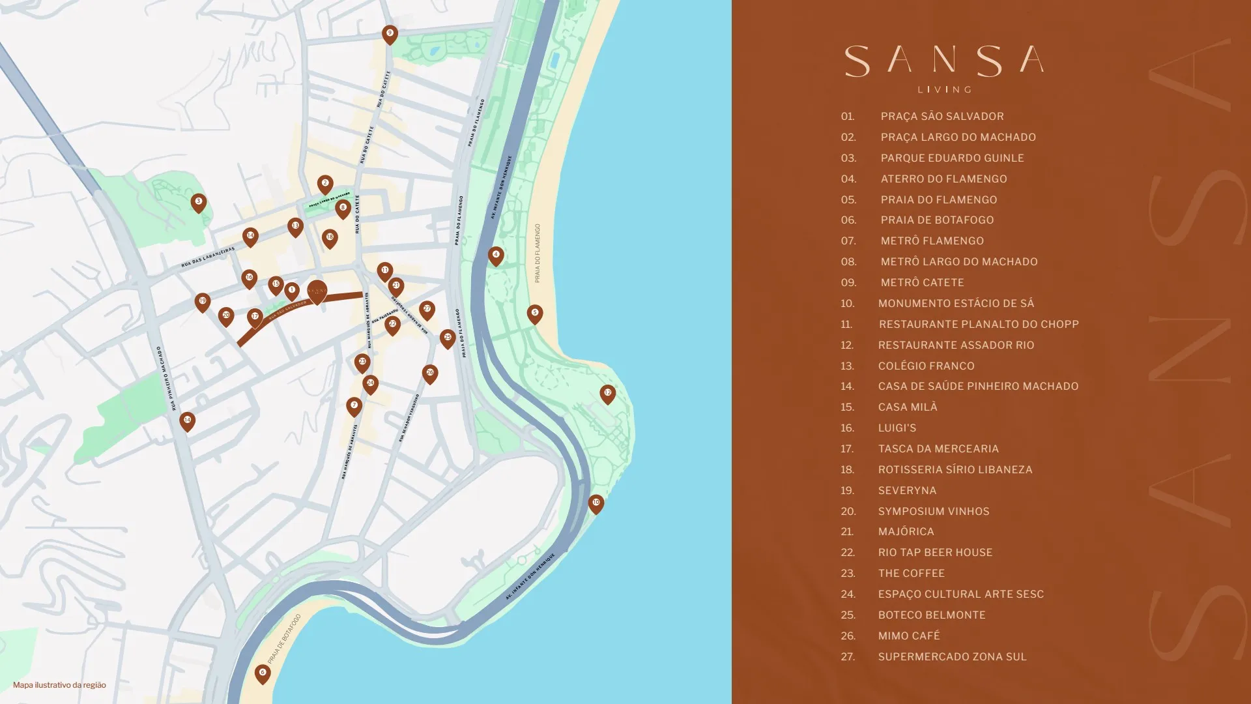Image resolution: width=1251 pixels, height=704 pixels.
Task: Select legend entry 'CASA MILÀ'
Action: (x=908, y=407)
